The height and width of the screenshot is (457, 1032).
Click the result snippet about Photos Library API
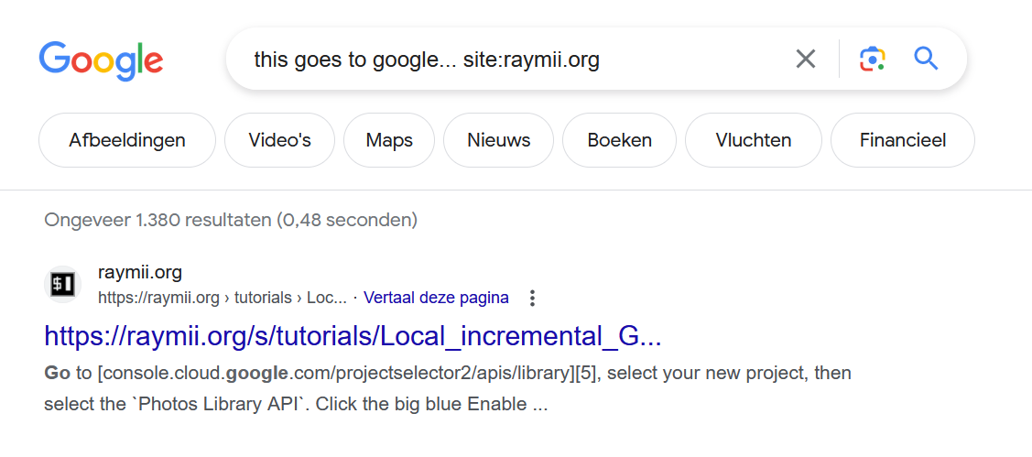(x=448, y=388)
